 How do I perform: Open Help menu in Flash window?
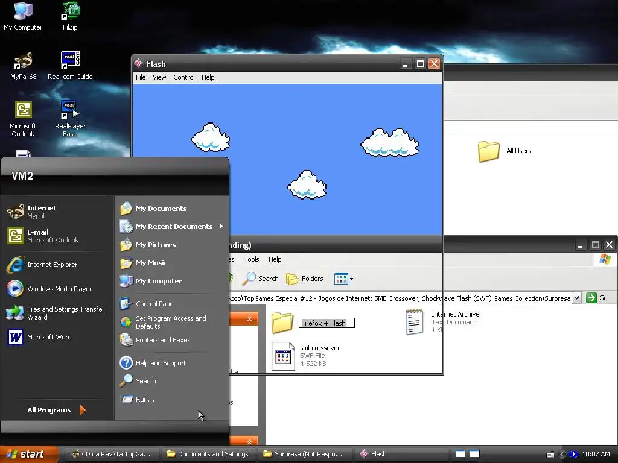point(208,77)
